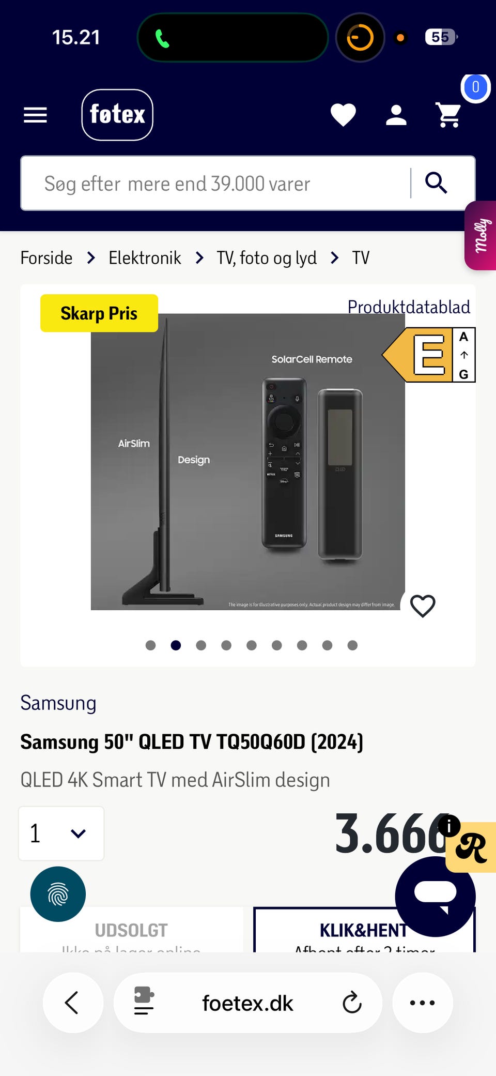The width and height of the screenshot is (496, 1076).
Task: Open favorites heart in header
Action: [343, 115]
